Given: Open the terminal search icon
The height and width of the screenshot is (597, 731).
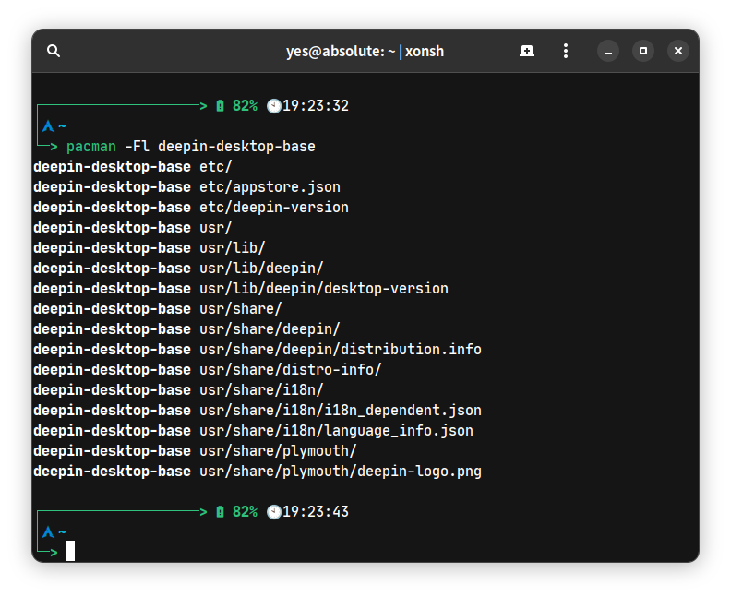Looking at the screenshot, I should [54, 51].
